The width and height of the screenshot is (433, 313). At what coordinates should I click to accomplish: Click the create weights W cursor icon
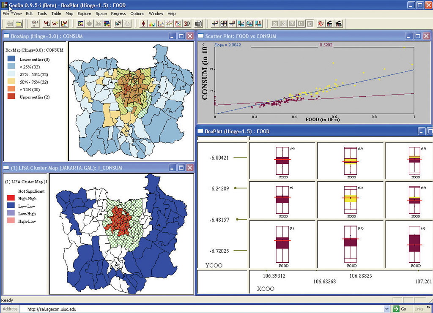(47, 24)
